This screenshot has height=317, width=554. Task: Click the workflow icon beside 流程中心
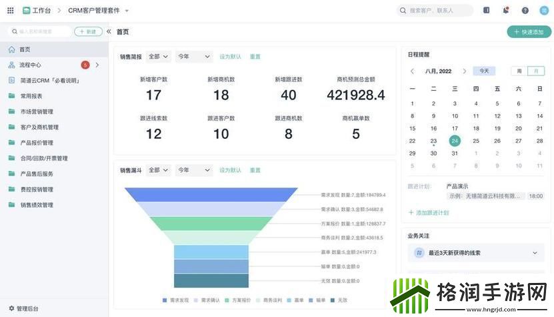pyautogui.click(x=11, y=65)
